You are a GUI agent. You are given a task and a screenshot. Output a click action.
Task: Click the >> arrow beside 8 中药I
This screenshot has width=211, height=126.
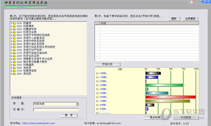[x=97, y=105]
